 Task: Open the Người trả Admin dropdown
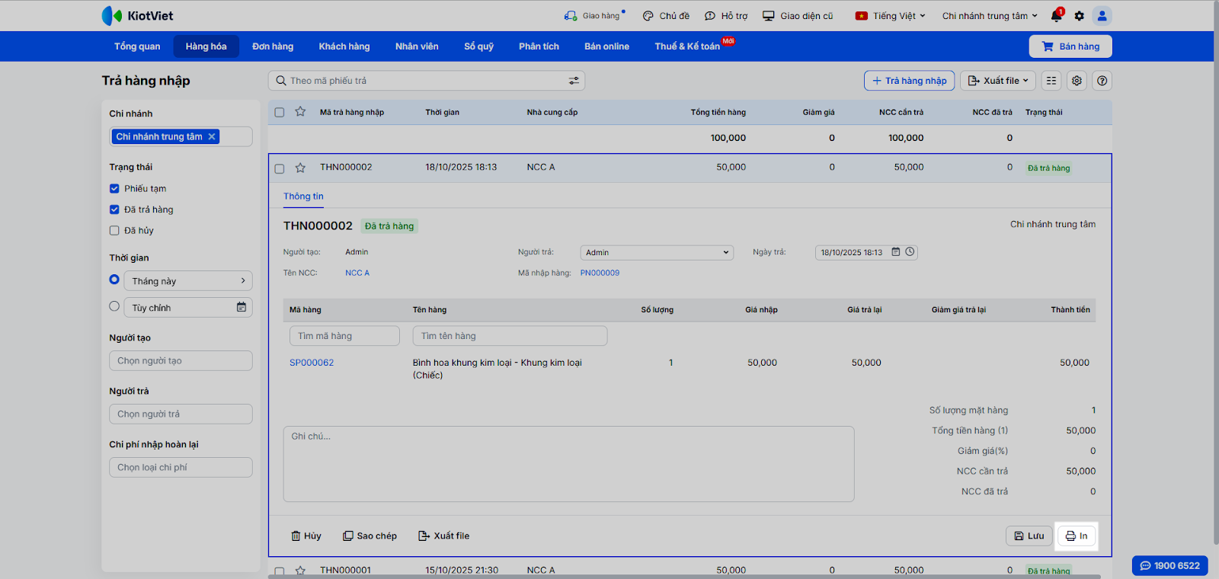pyautogui.click(x=656, y=253)
